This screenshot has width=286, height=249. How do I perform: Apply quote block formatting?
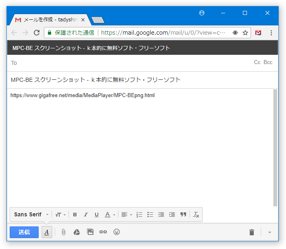(x=183, y=214)
